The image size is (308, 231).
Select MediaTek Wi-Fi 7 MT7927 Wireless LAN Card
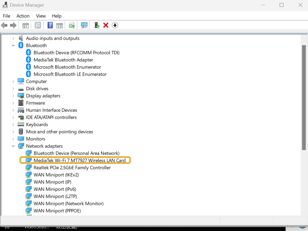click(x=79, y=160)
